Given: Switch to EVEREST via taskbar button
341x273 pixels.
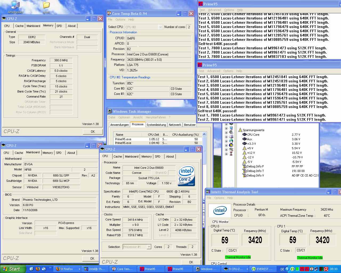Looking at the screenshot, I should 263,269.
